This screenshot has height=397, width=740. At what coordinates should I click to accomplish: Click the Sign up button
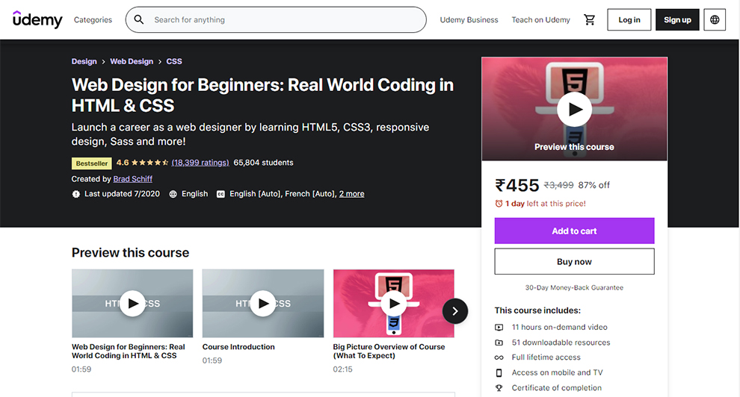pos(677,20)
